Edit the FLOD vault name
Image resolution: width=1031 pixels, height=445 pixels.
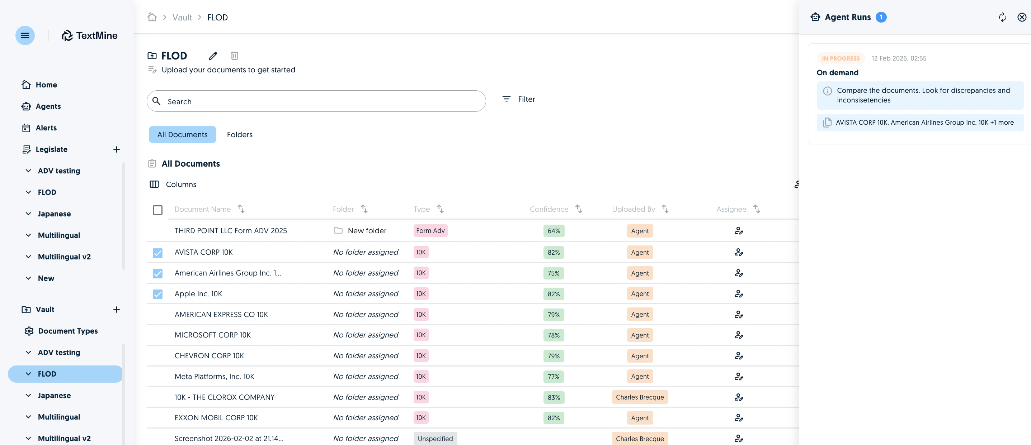[213, 56]
